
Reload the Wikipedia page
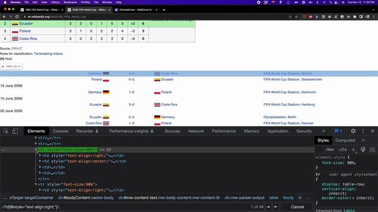(17, 16)
